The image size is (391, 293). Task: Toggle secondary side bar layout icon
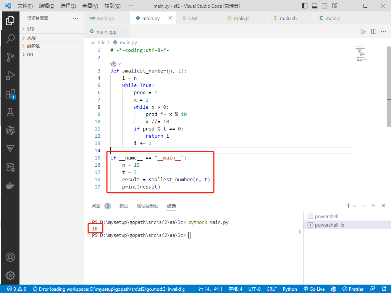tap(325, 6)
